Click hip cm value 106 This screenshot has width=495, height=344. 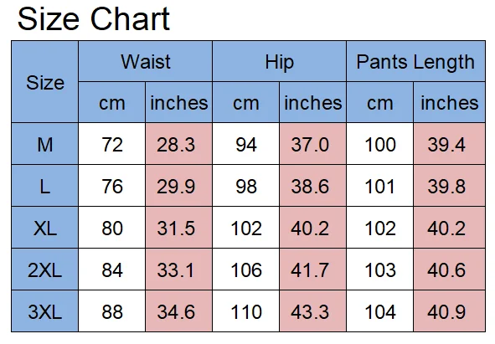tap(246, 270)
